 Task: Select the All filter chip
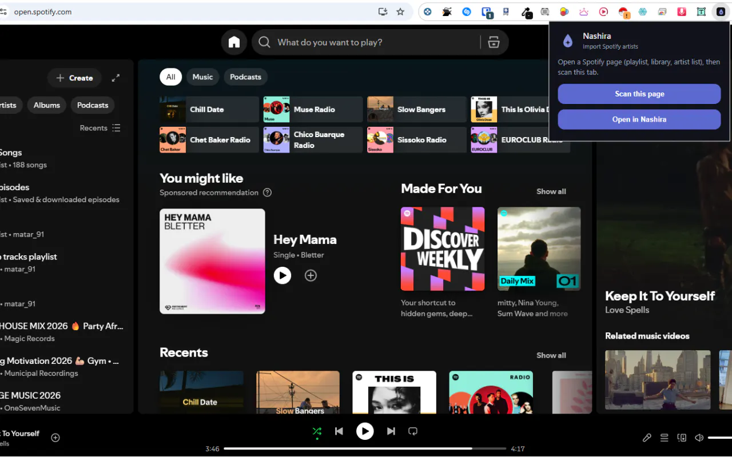click(x=171, y=77)
